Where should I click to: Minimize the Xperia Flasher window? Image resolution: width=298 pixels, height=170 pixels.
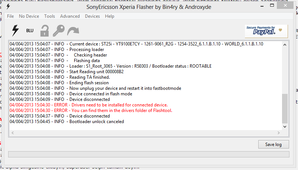[x=262, y=6]
